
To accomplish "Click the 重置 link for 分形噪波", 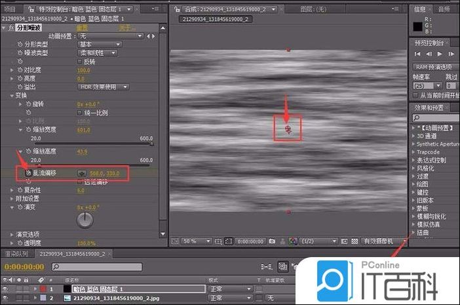I will 83,28.
